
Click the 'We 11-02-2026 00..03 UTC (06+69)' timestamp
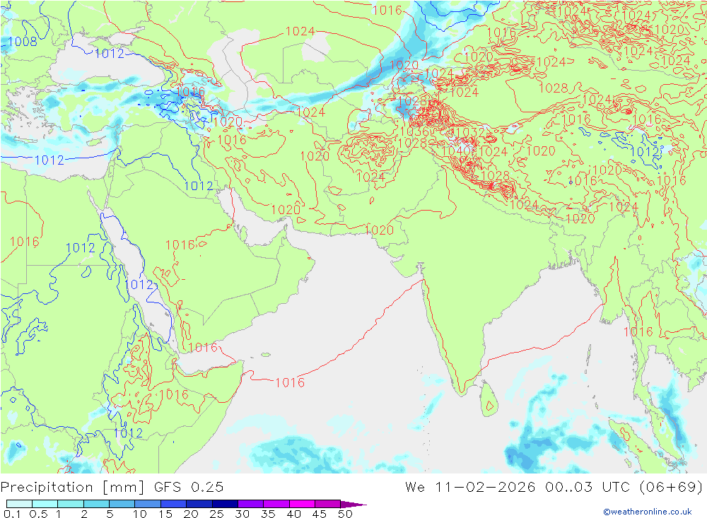pos(554,488)
